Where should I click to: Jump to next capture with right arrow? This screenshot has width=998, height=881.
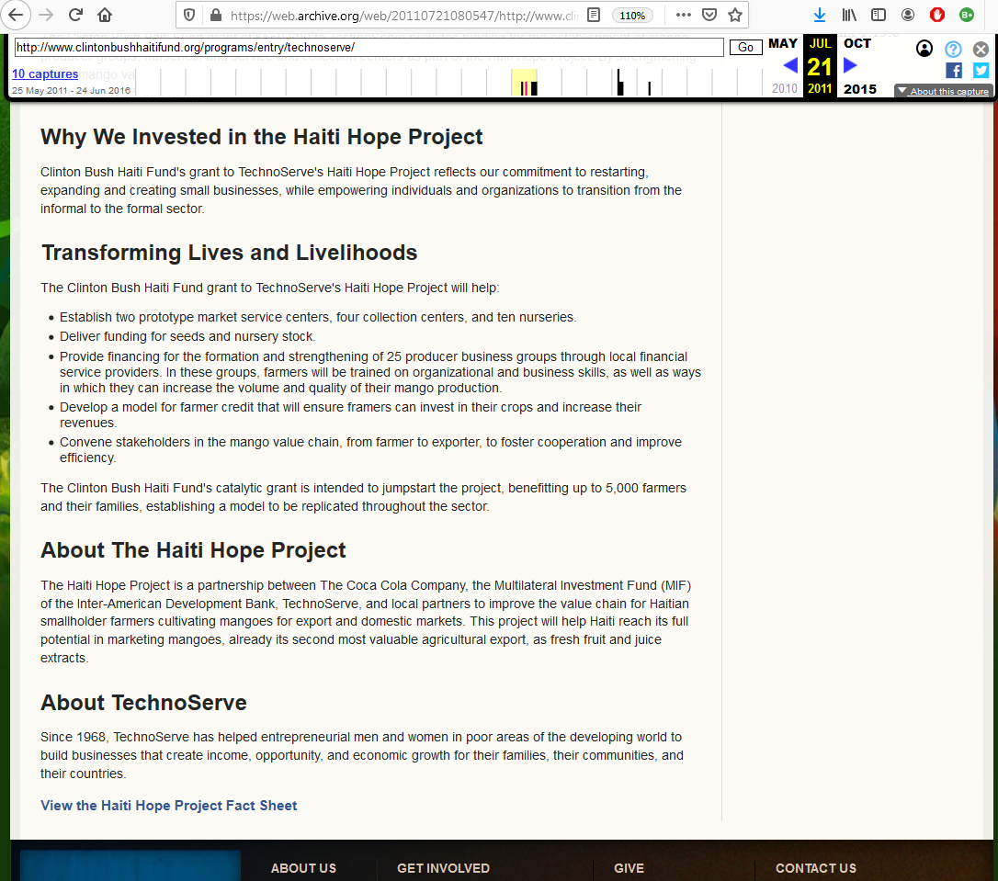[850, 65]
